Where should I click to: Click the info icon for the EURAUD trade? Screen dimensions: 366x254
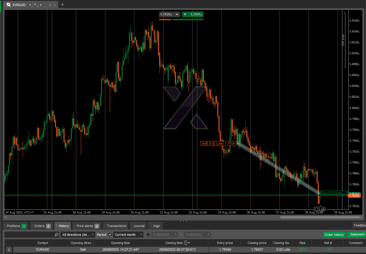9,249
